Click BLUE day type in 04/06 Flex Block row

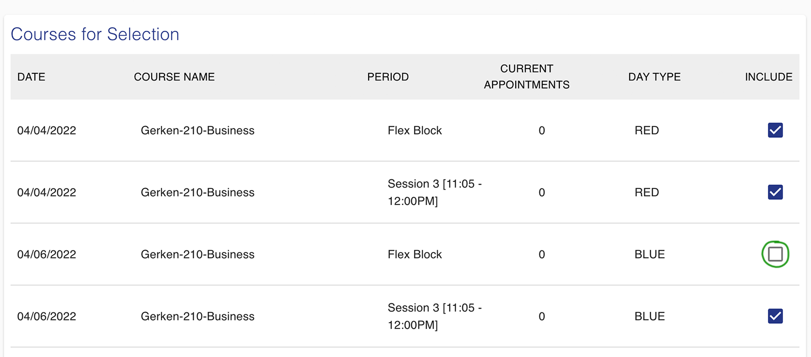click(x=650, y=255)
